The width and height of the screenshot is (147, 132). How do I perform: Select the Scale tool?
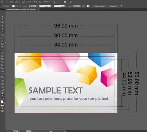2,53
